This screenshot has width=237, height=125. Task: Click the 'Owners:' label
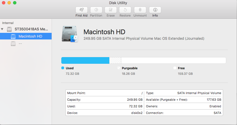coord(152,106)
